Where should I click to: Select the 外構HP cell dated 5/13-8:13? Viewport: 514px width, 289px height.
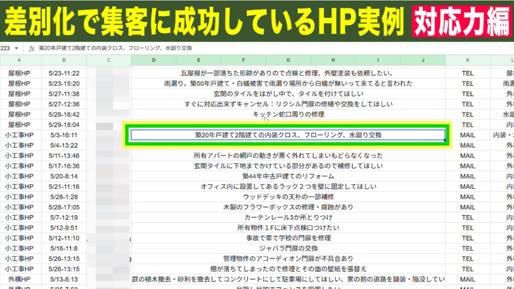pyautogui.click(x=19, y=279)
